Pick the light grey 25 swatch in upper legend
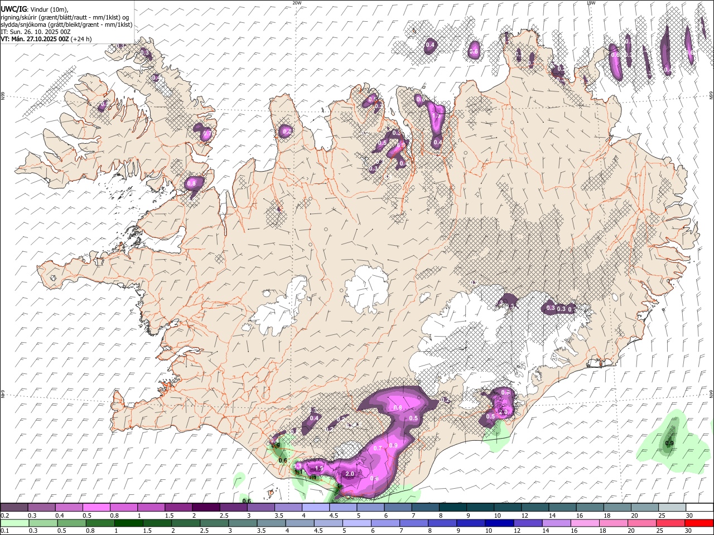The height and width of the screenshot is (535, 714). click(x=673, y=508)
